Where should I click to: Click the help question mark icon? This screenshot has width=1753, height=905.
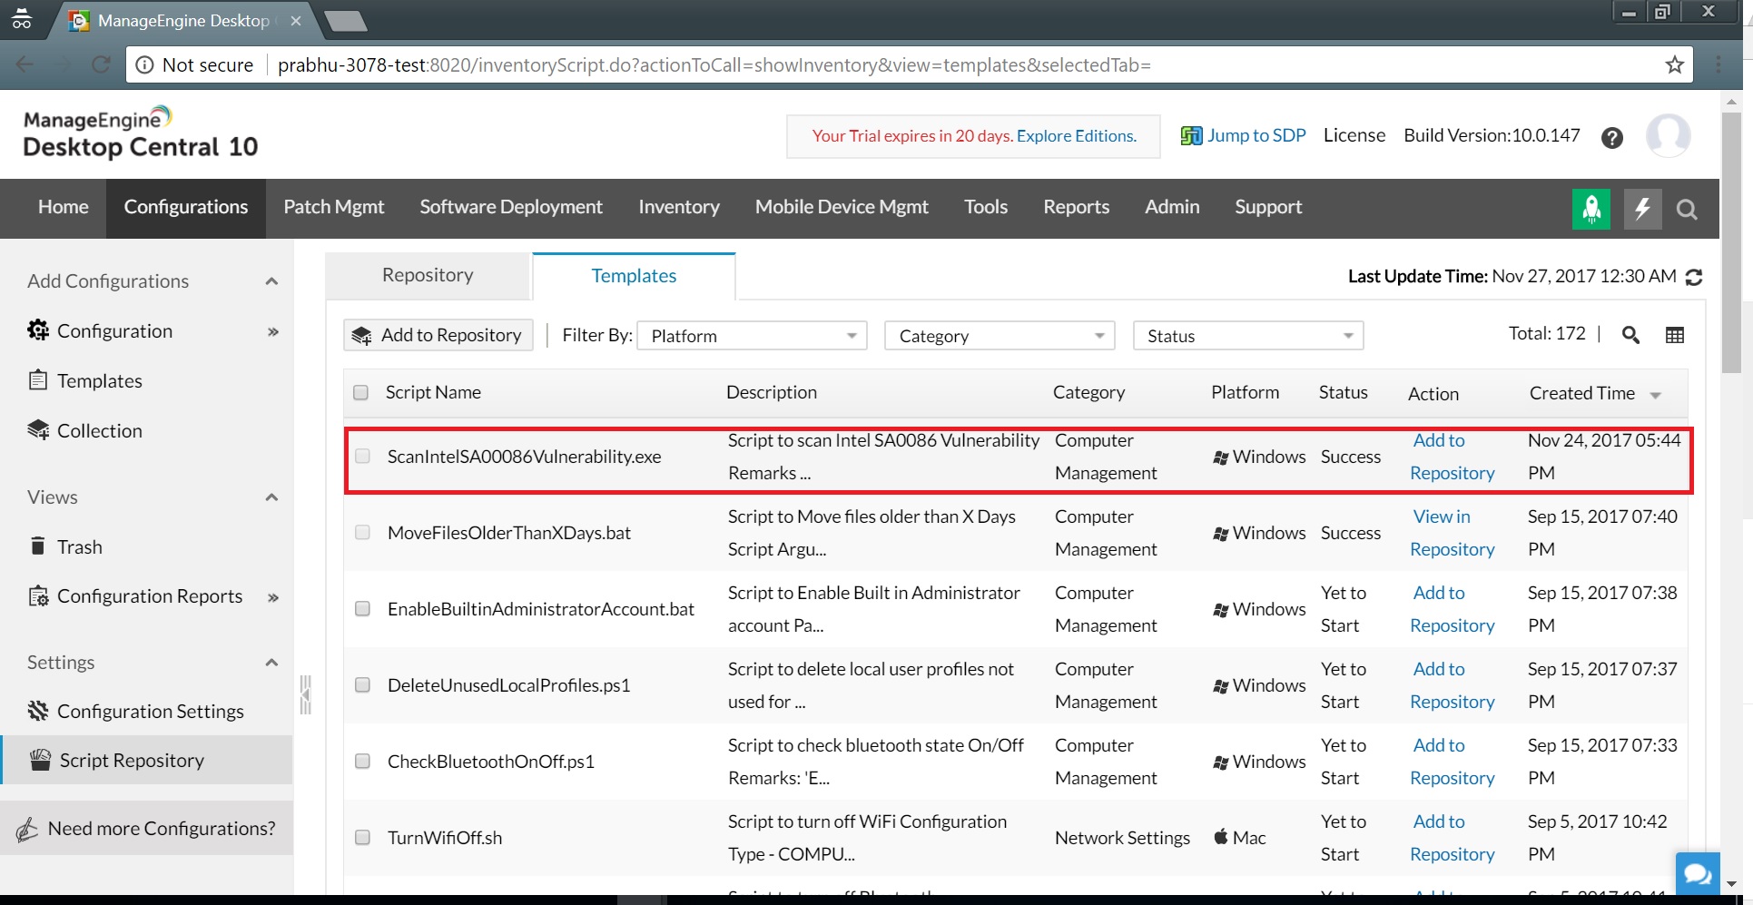click(x=1611, y=137)
